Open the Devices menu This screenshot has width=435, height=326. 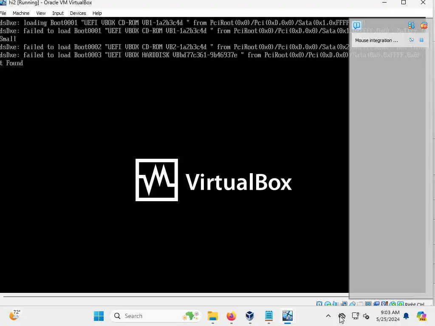click(78, 13)
